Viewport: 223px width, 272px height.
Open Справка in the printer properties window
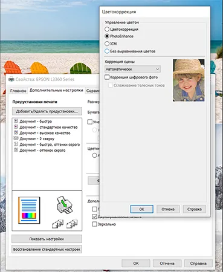(x=198, y=264)
